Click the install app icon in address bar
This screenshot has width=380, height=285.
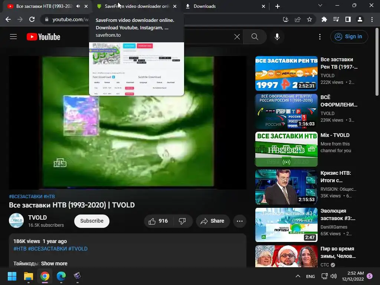tap(286, 19)
